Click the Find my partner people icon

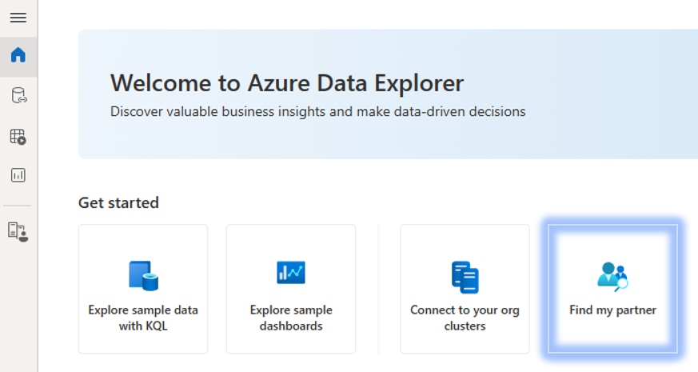coord(612,276)
